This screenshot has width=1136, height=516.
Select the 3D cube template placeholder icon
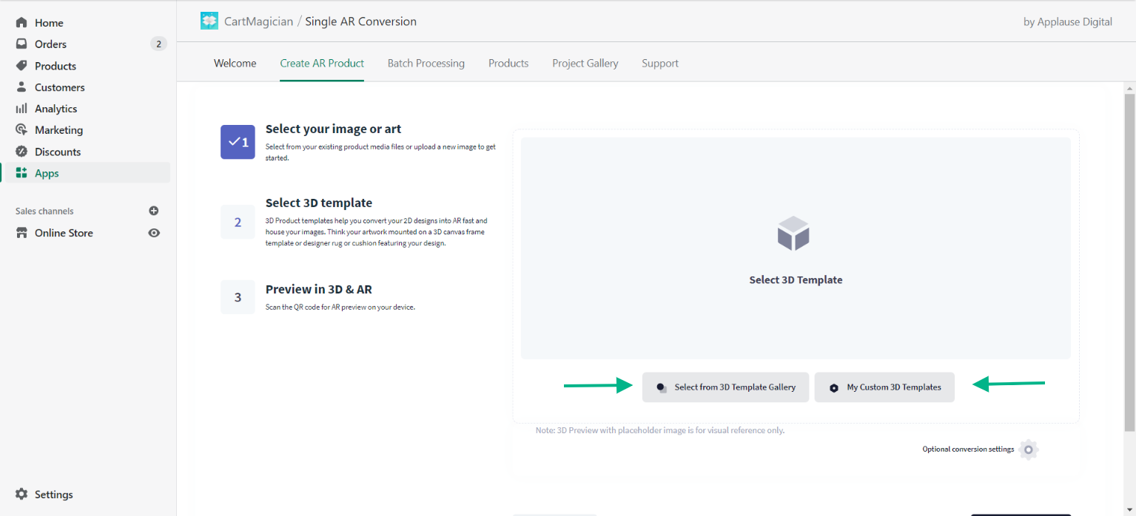click(793, 233)
